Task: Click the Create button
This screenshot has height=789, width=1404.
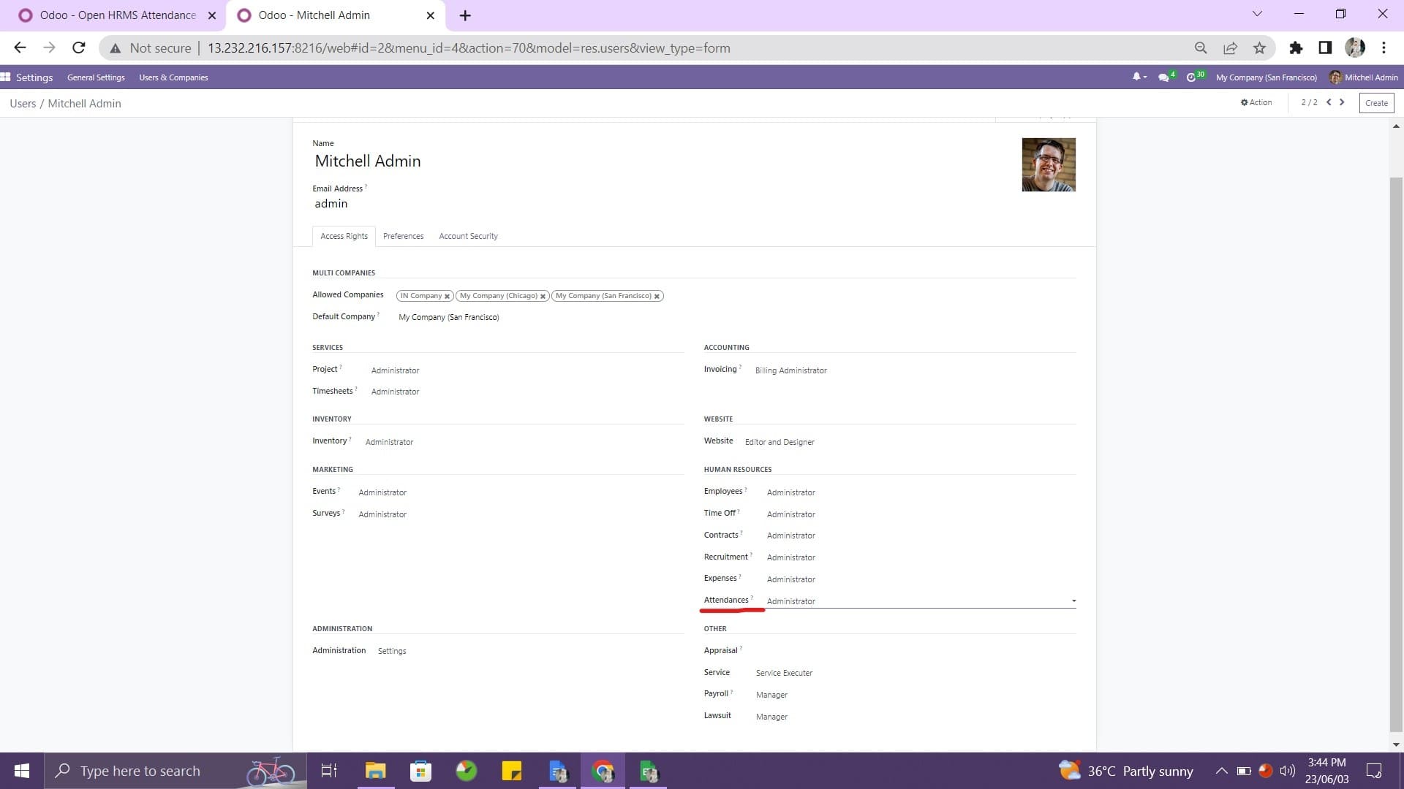Action: pyautogui.click(x=1376, y=103)
